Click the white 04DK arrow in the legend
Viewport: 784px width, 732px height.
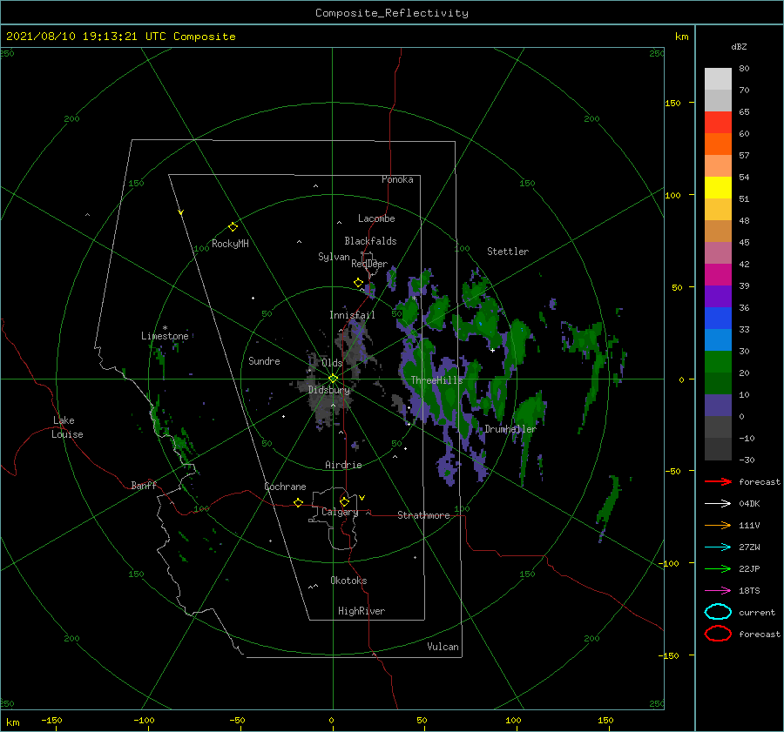[718, 503]
